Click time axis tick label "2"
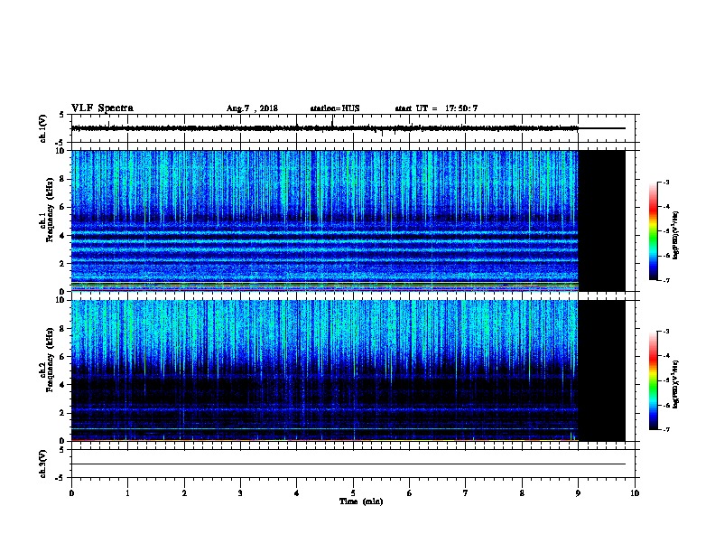 (184, 493)
